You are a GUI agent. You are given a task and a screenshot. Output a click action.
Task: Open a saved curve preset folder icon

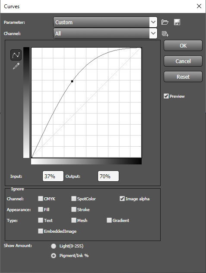click(x=165, y=22)
